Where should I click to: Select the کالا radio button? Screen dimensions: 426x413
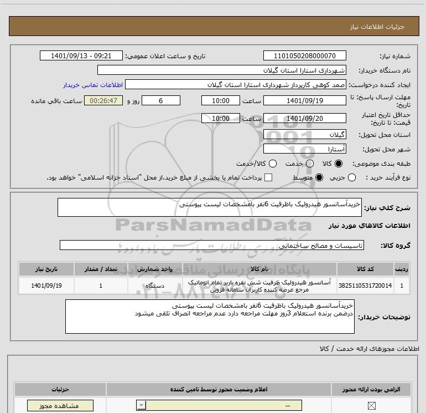point(339,164)
